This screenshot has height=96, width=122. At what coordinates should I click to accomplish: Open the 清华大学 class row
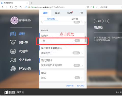(62, 53)
